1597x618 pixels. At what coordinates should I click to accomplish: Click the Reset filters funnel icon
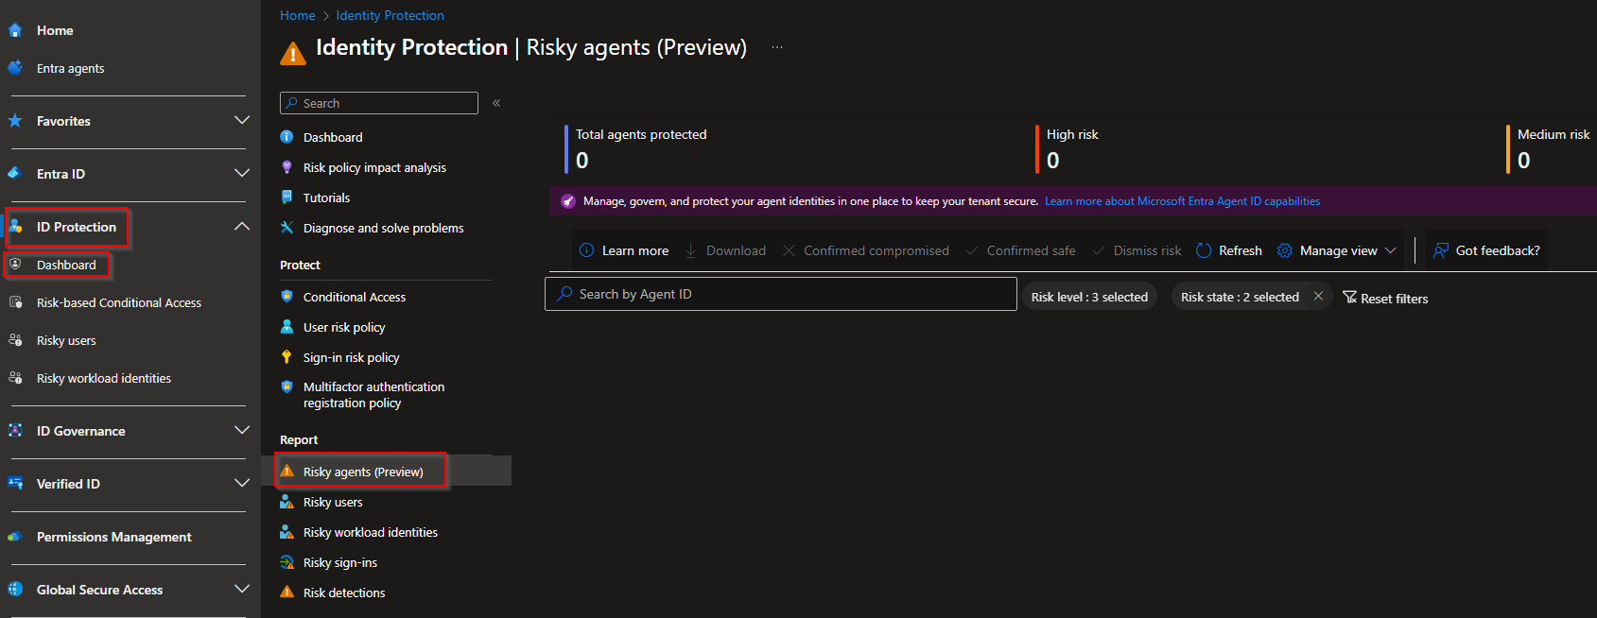(x=1349, y=298)
